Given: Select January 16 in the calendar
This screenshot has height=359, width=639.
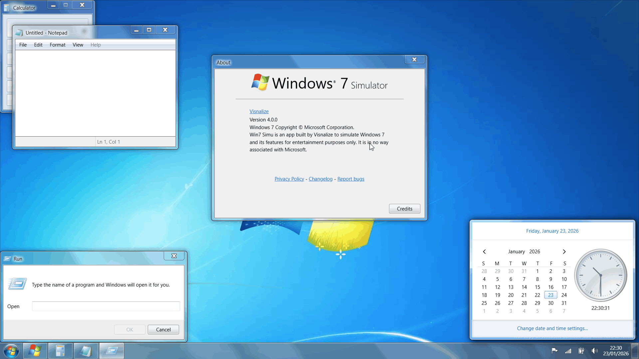Looking at the screenshot, I should pos(551,287).
